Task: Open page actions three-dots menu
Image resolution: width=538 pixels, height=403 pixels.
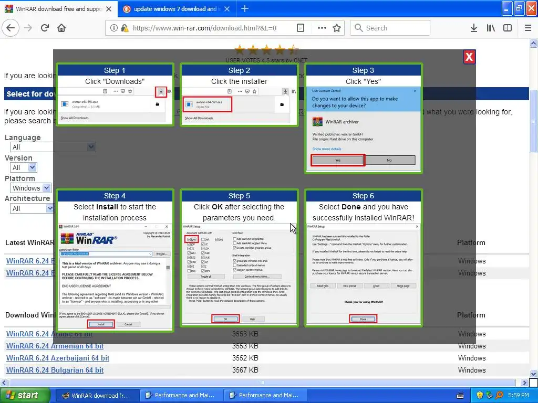Action: [322, 28]
